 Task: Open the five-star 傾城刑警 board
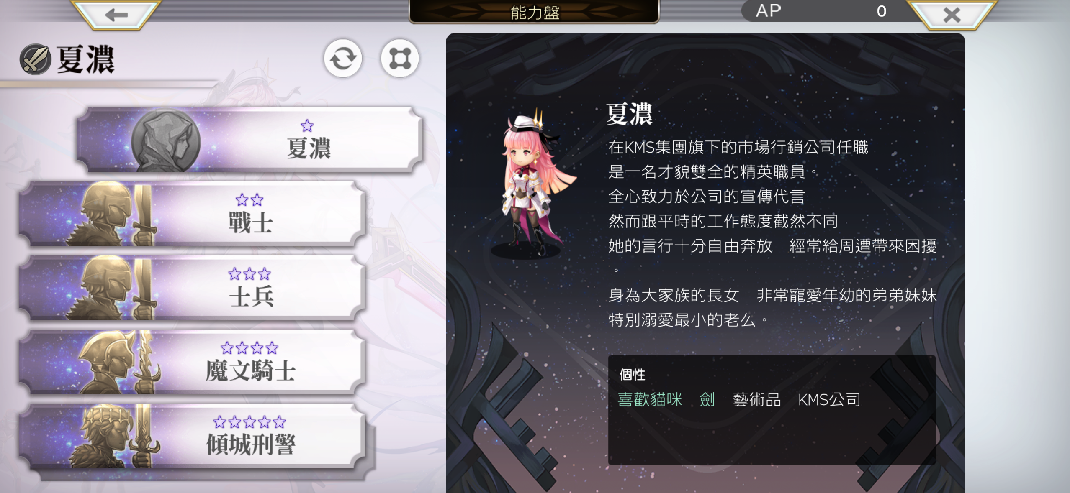192,436
